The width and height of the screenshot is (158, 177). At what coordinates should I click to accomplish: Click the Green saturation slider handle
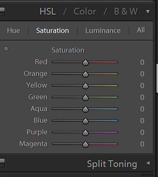click(85, 97)
